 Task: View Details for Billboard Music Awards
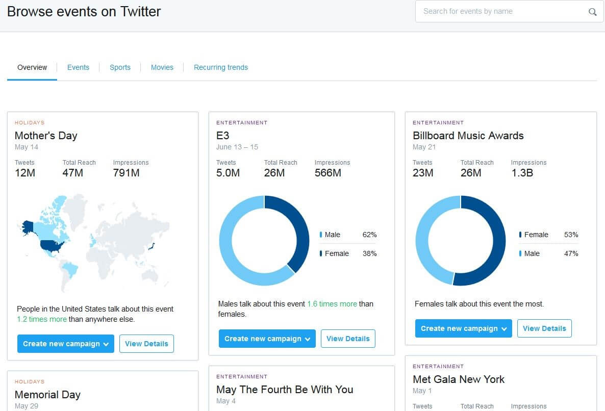click(x=544, y=328)
